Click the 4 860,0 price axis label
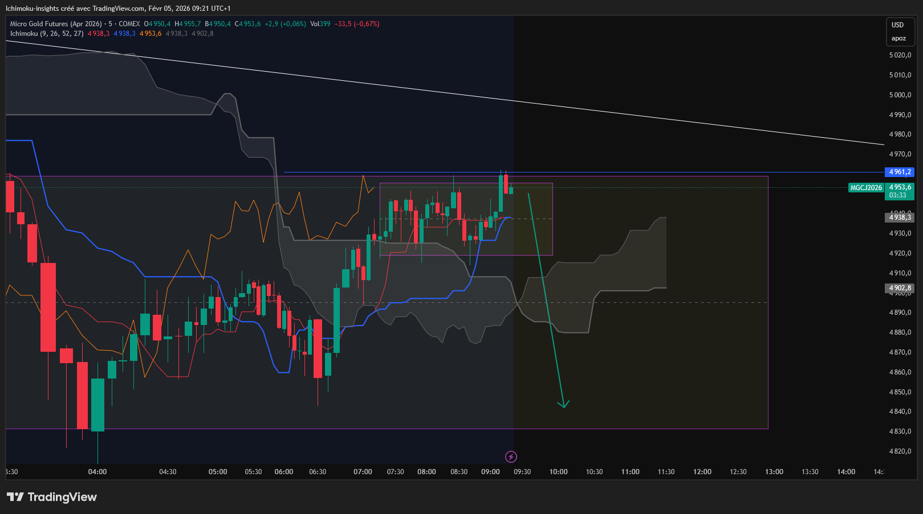The image size is (923, 514). [x=900, y=372]
